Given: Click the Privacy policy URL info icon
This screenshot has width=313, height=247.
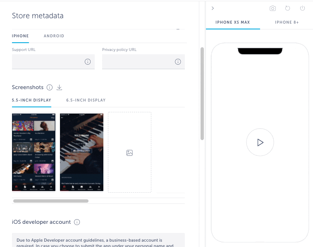Looking at the screenshot, I should 178,62.
